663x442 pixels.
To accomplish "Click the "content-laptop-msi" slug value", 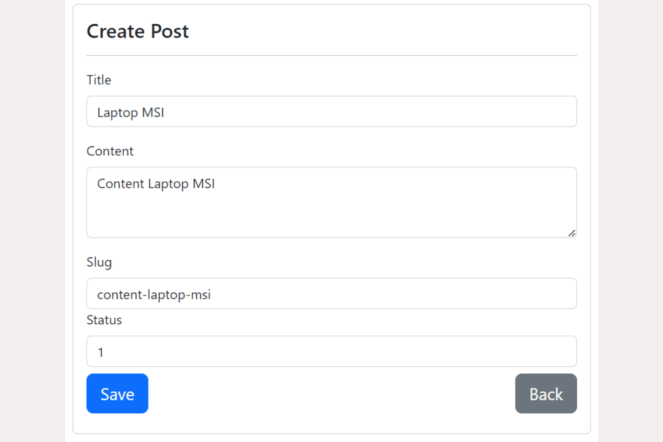I will 154,294.
